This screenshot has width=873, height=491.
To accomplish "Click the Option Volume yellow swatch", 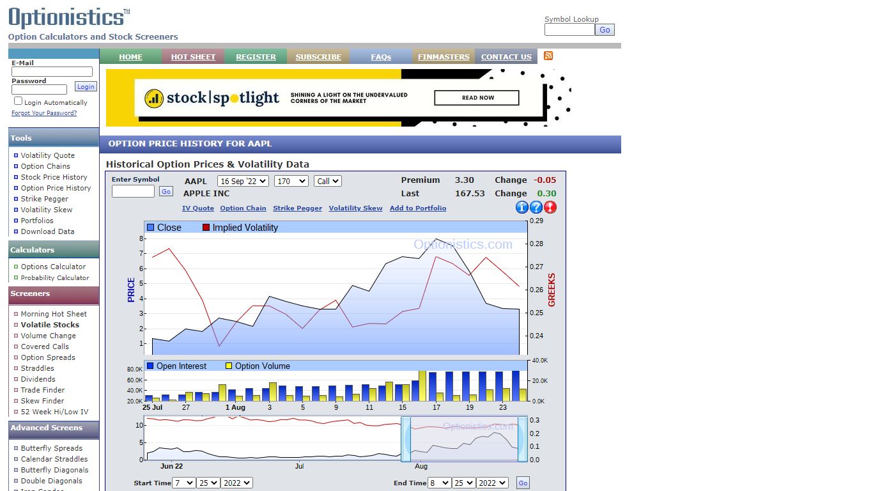I will 229,366.
